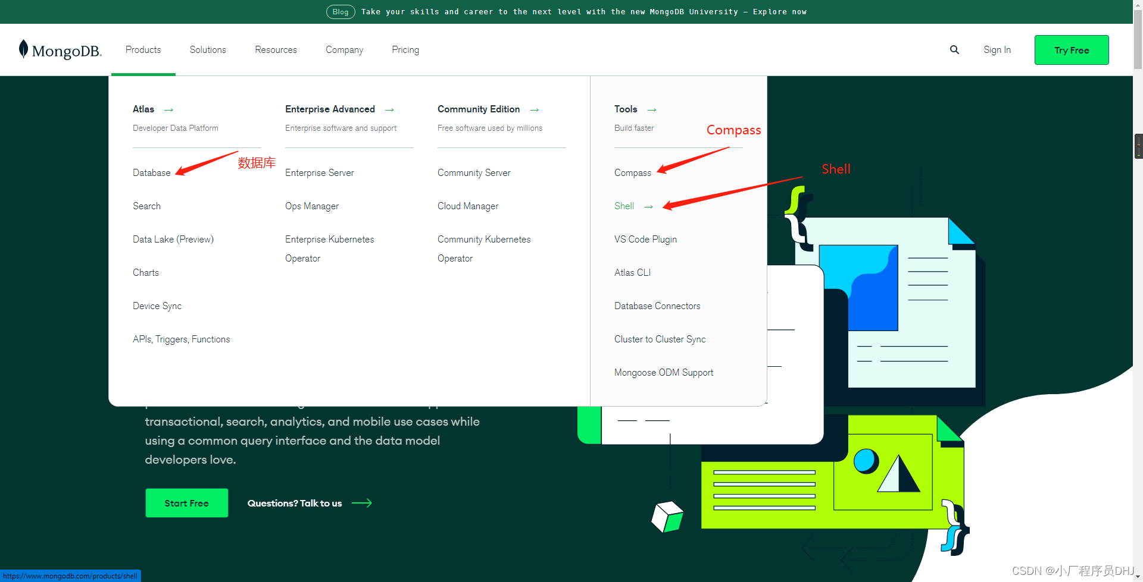
Task: Open the Products menu
Action: [143, 50]
